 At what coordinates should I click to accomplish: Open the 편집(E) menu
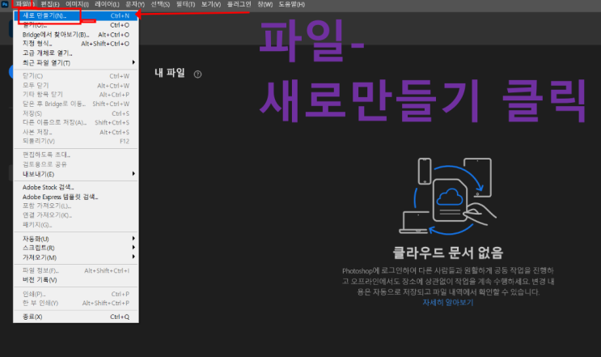click(x=50, y=4)
